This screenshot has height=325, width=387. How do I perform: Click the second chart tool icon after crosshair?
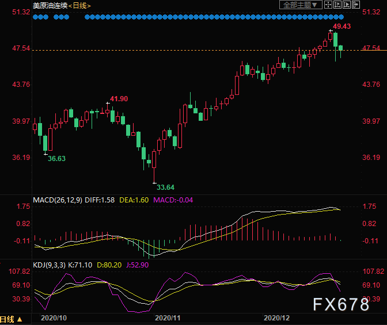tap(337, 5)
